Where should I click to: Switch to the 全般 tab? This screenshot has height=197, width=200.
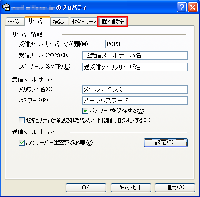(15, 22)
